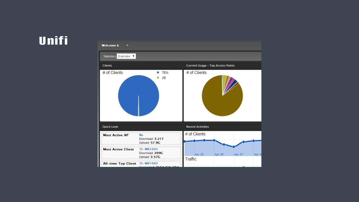The height and width of the screenshot is (202, 359).
Task: Toggle the 2B series in Clients legend
Action: pos(163,78)
